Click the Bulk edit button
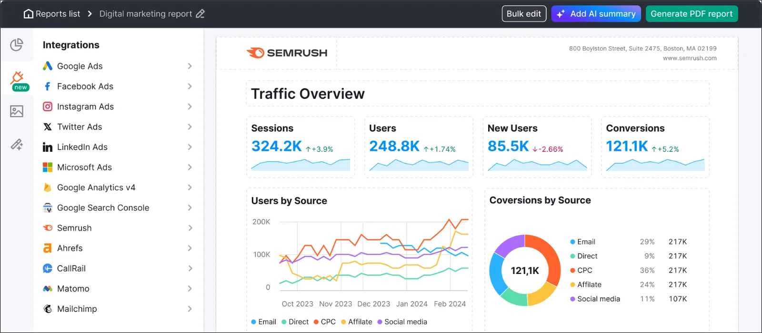The width and height of the screenshot is (762, 333). (x=524, y=14)
